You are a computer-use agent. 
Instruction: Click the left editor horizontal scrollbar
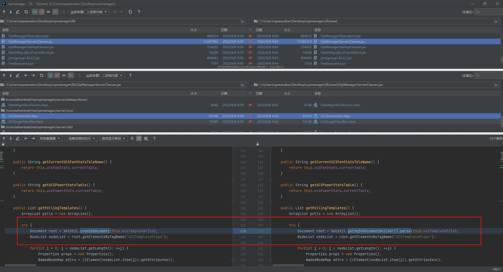click(21, 265)
